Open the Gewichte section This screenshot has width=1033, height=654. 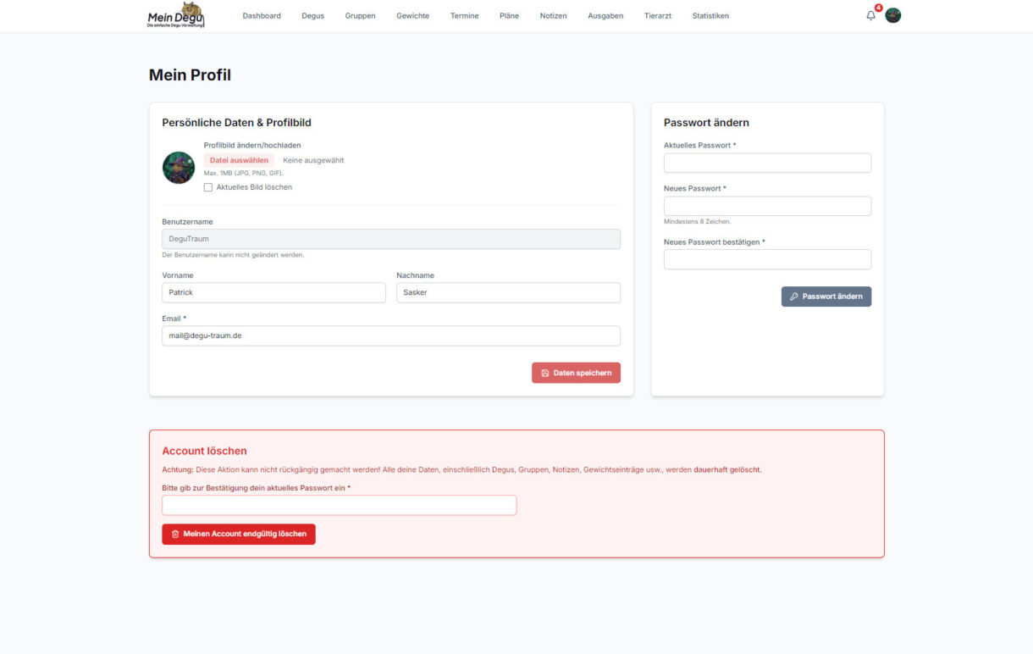[412, 16]
